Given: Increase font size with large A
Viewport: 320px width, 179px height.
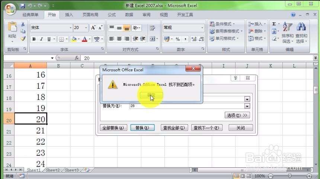Looking at the screenshot, I should (x=93, y=28).
